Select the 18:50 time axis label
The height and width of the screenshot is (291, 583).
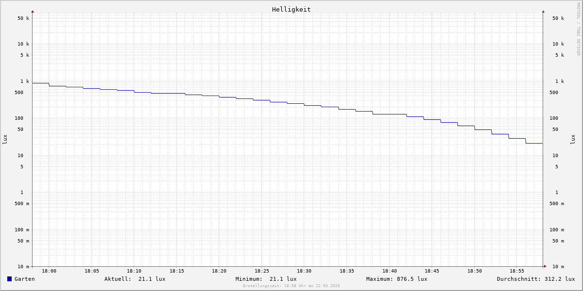475,271
